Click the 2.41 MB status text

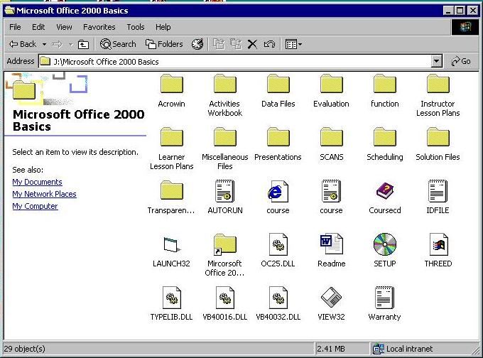(x=331, y=349)
